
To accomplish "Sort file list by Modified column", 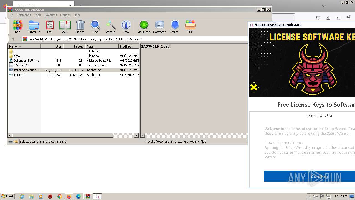I will point(129,46).
